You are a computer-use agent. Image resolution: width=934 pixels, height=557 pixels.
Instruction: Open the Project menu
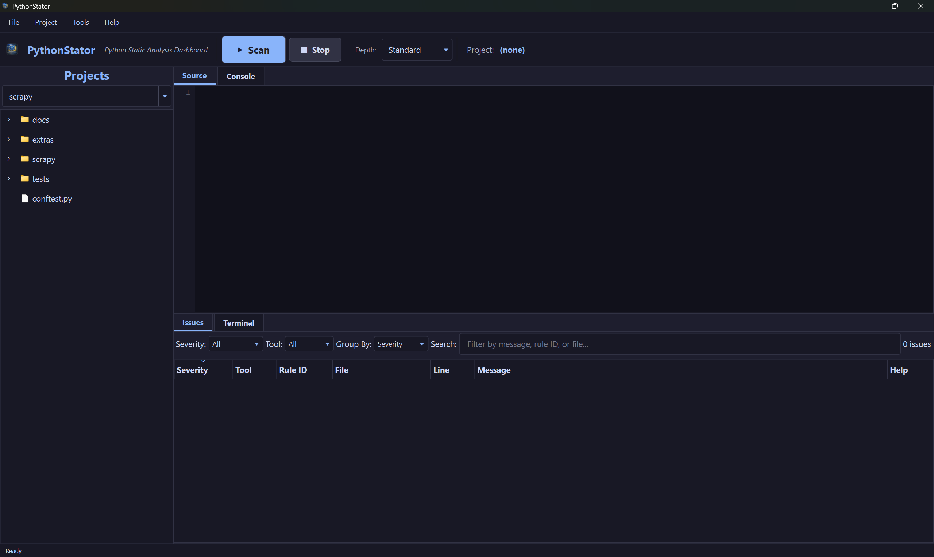(x=46, y=22)
